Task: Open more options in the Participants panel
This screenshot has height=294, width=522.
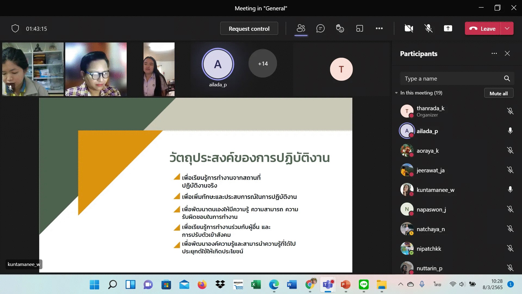Action: (x=494, y=53)
